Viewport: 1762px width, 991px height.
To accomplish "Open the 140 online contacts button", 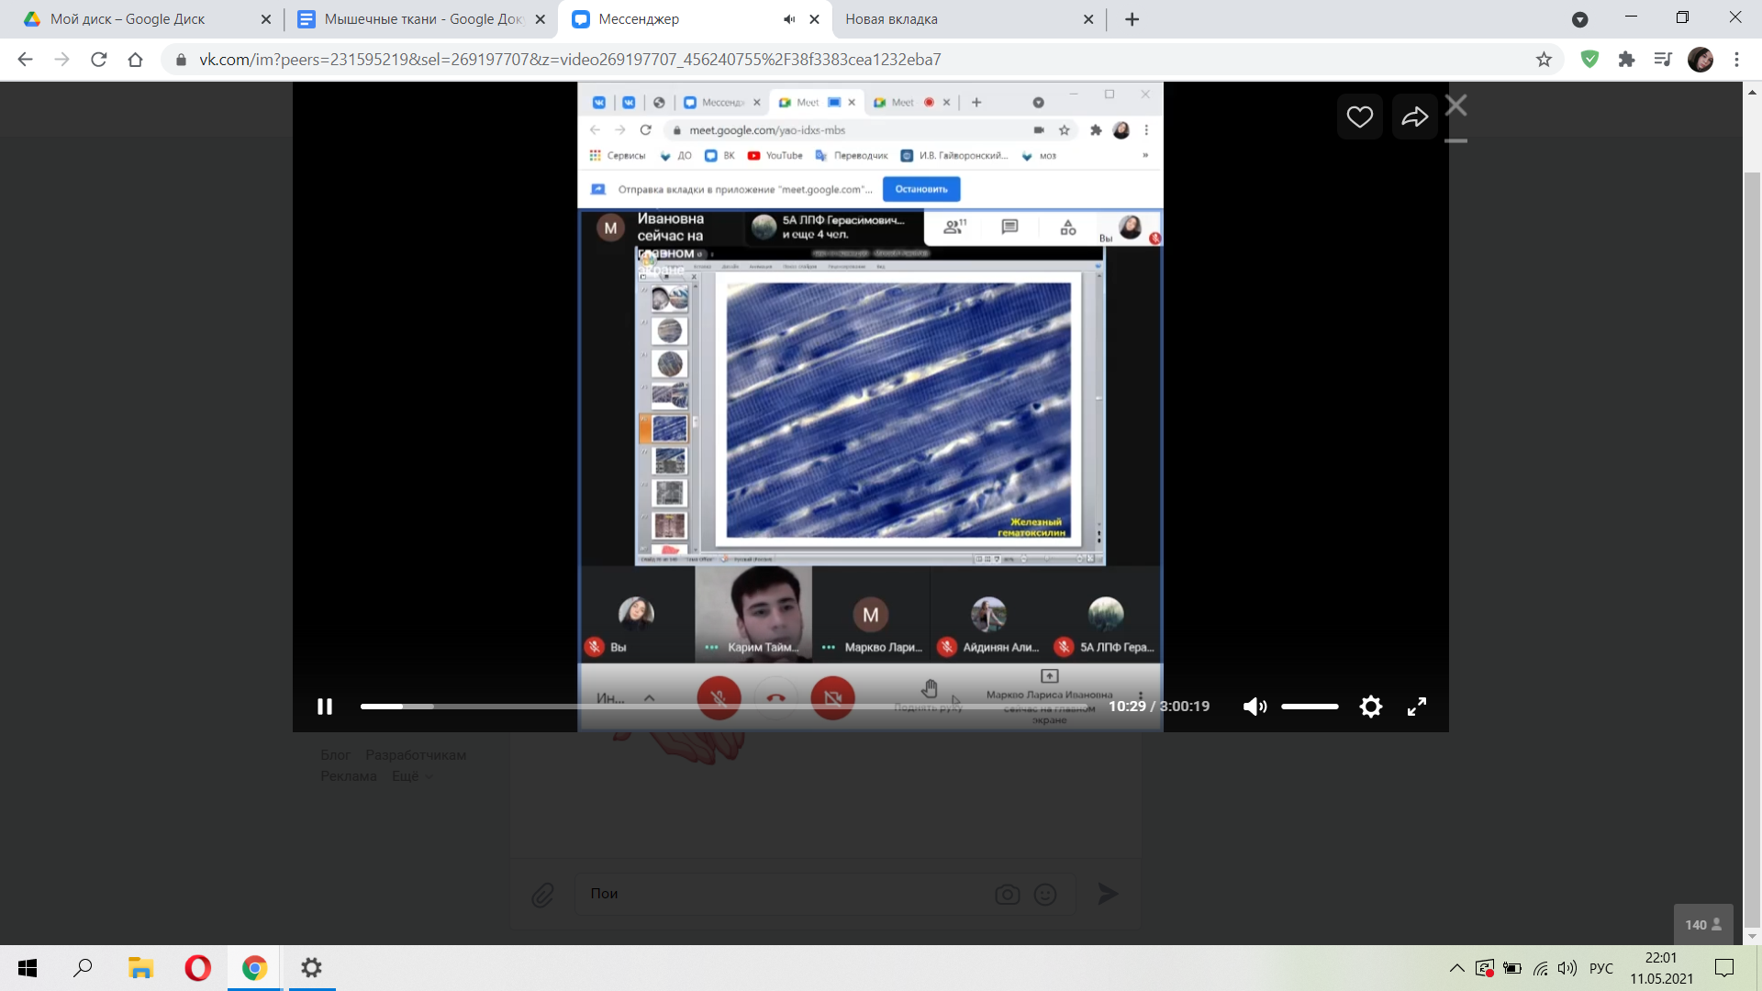I will pos(1703,925).
